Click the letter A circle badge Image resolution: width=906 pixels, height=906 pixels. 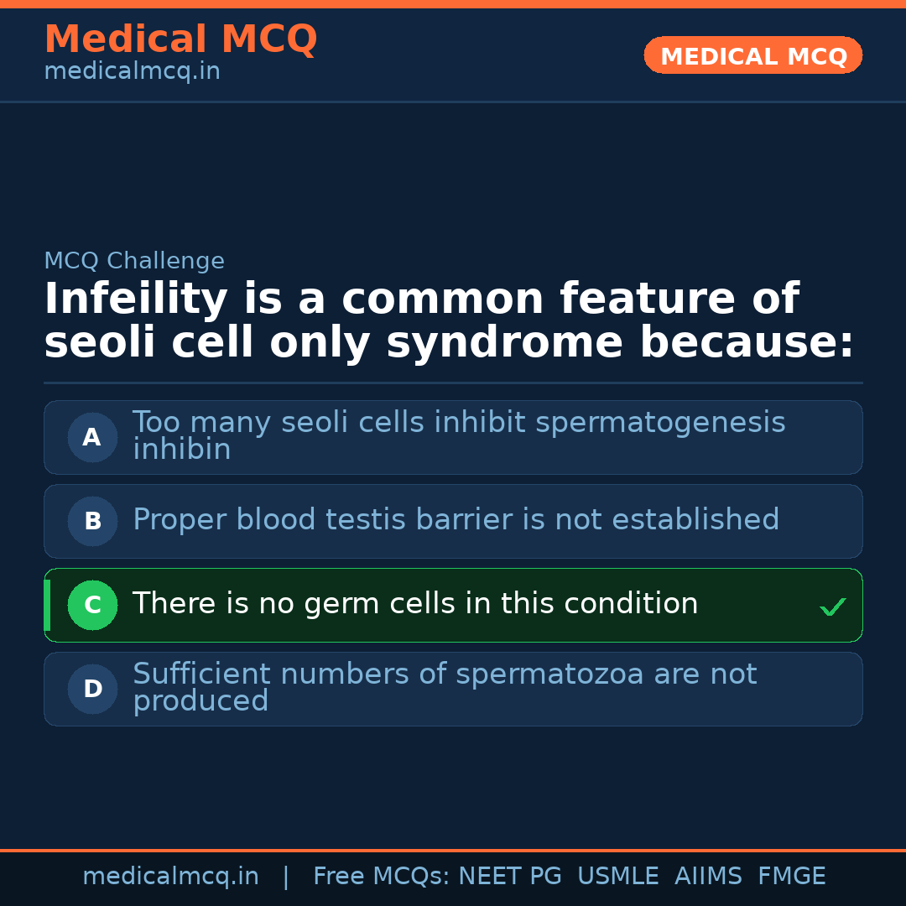tap(92, 437)
